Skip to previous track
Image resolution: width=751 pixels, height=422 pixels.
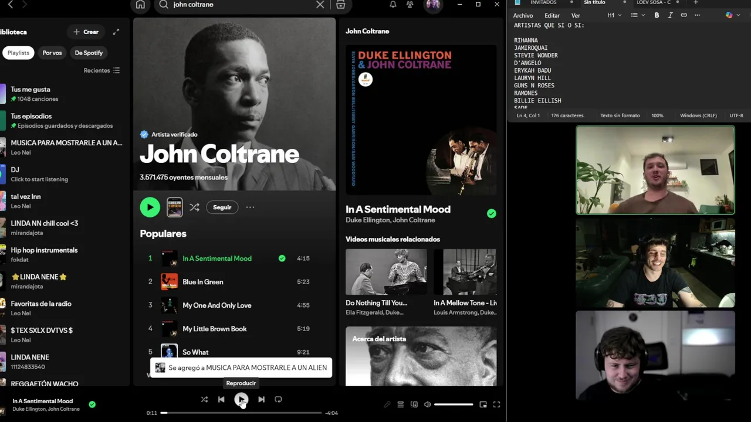click(x=221, y=399)
